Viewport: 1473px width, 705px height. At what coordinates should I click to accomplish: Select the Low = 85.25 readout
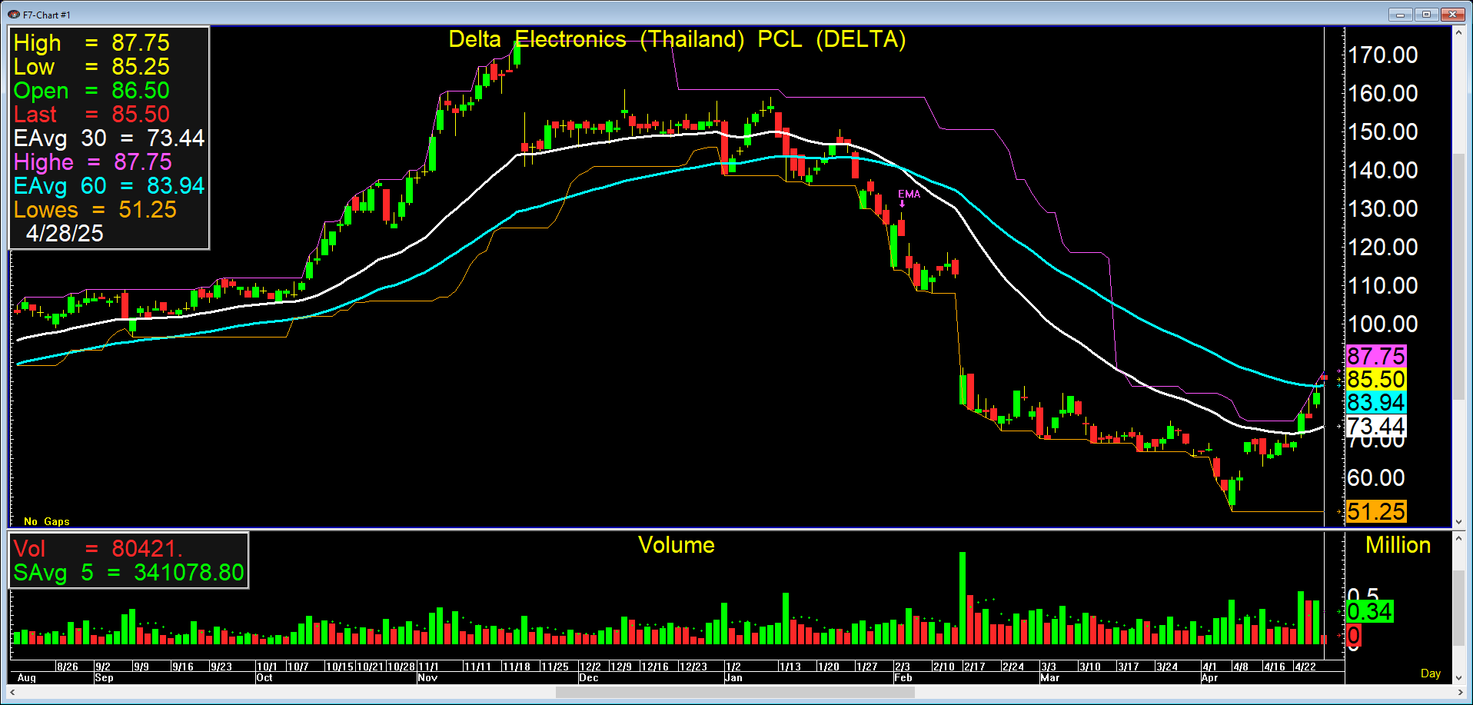(x=91, y=66)
